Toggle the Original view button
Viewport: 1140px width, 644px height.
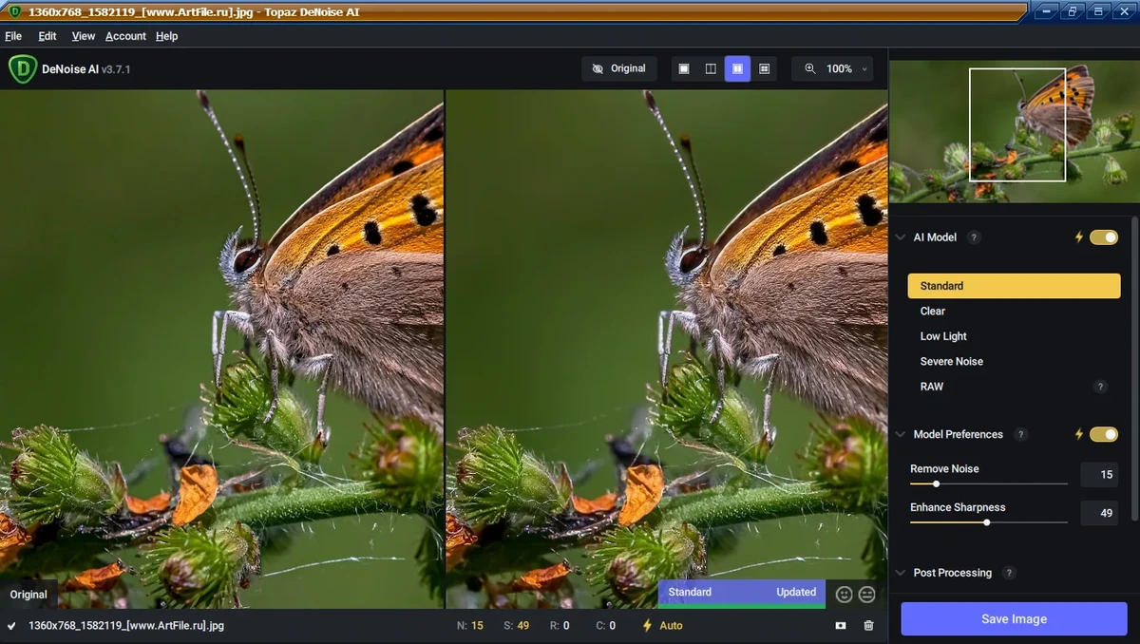coord(618,68)
